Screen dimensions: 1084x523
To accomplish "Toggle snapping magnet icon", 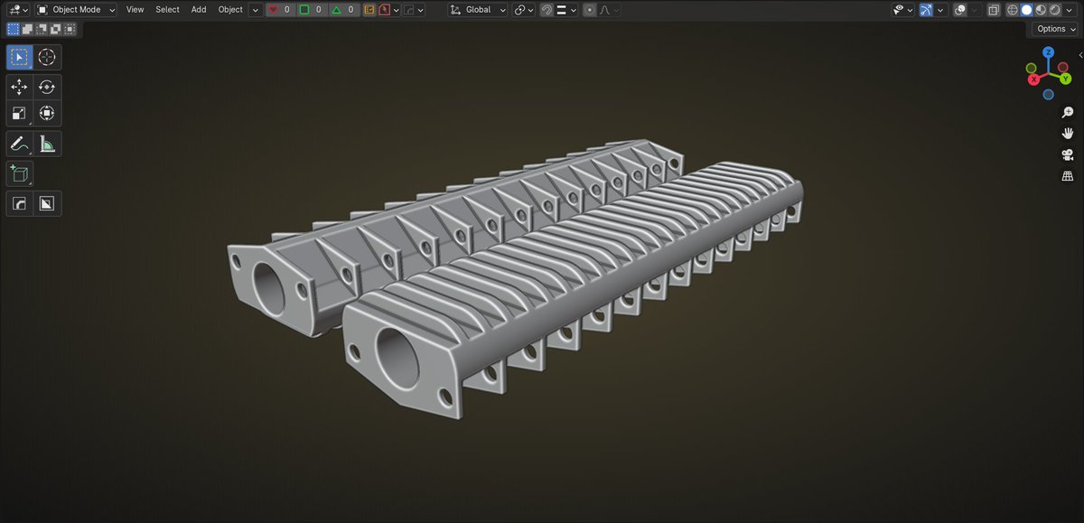I will pos(547,9).
